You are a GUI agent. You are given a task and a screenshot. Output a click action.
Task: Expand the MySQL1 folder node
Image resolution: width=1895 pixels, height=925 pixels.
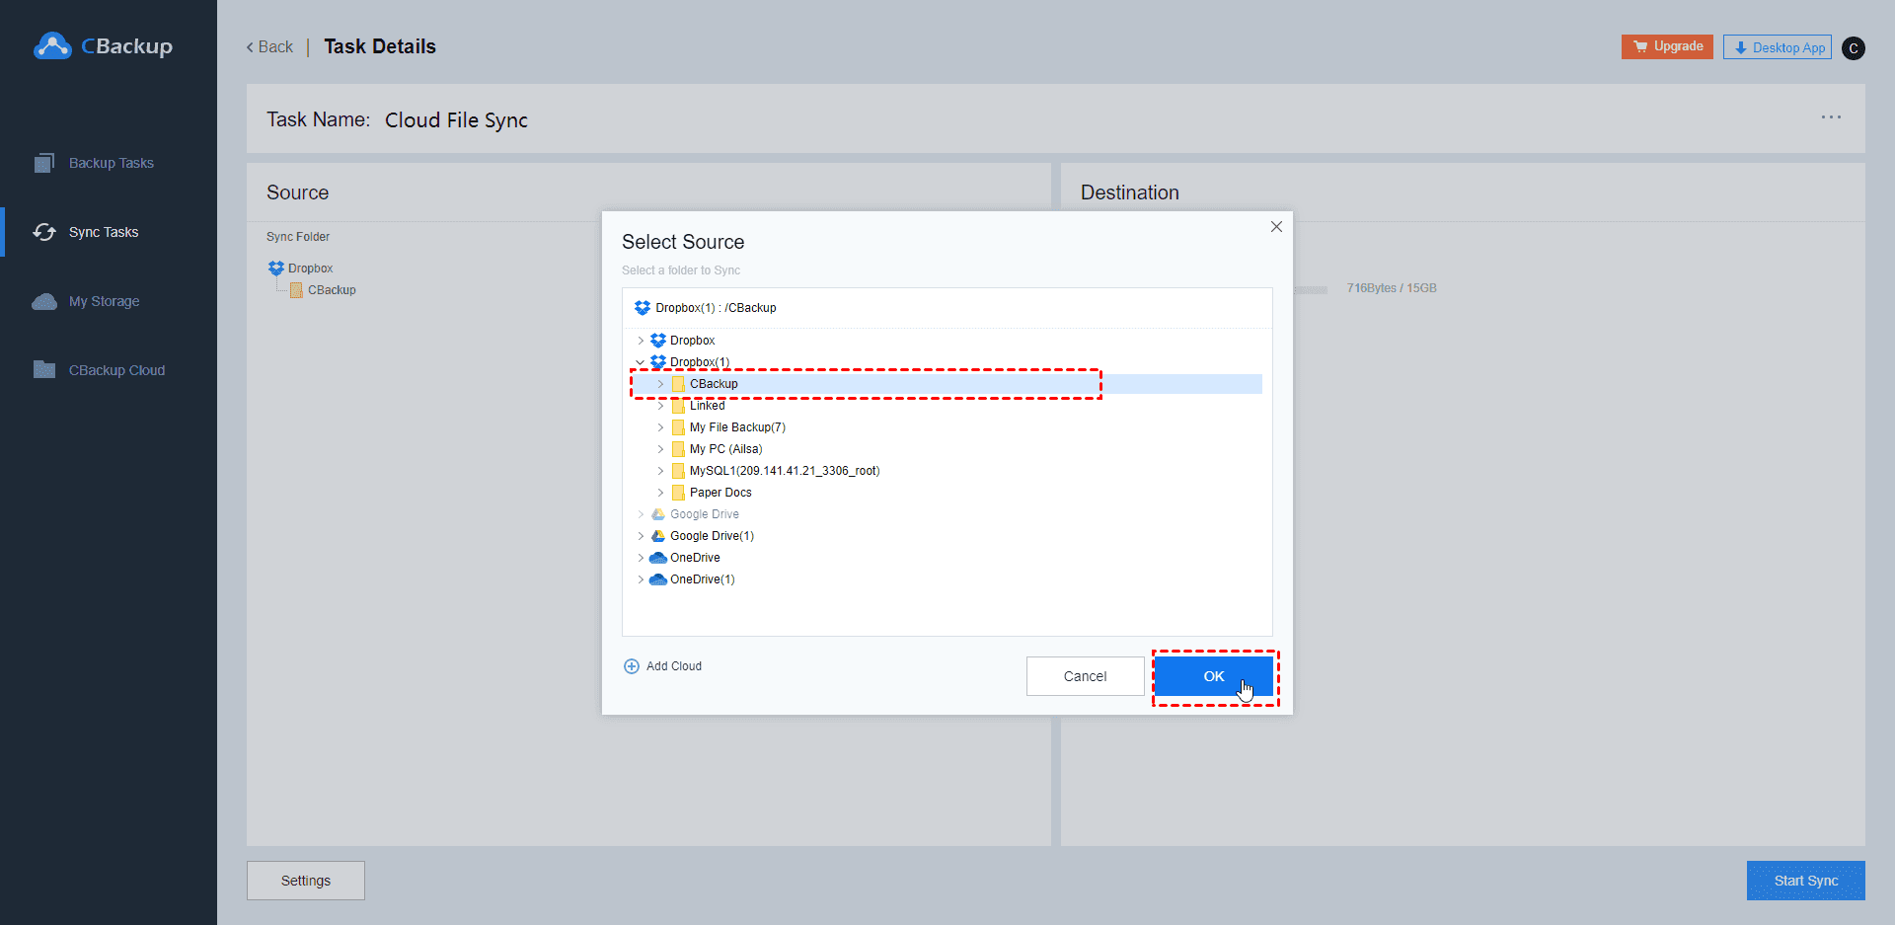pos(660,471)
